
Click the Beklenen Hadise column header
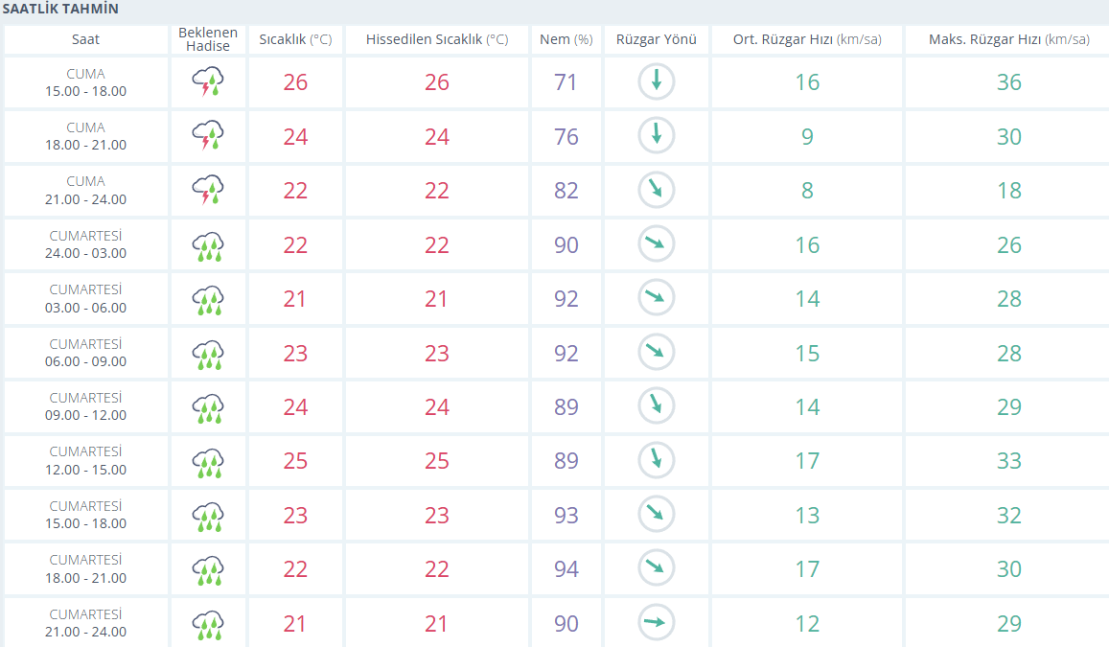208,39
